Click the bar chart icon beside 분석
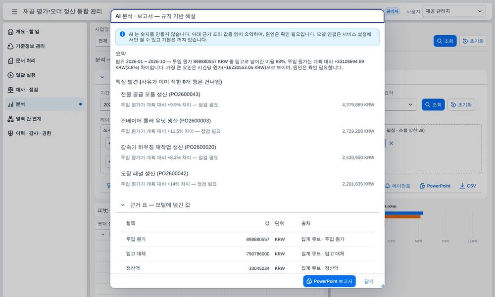This screenshot has height=297, width=495. tap(10, 104)
